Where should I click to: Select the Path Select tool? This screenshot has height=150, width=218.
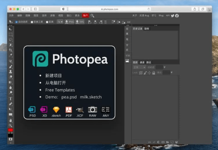11,109
